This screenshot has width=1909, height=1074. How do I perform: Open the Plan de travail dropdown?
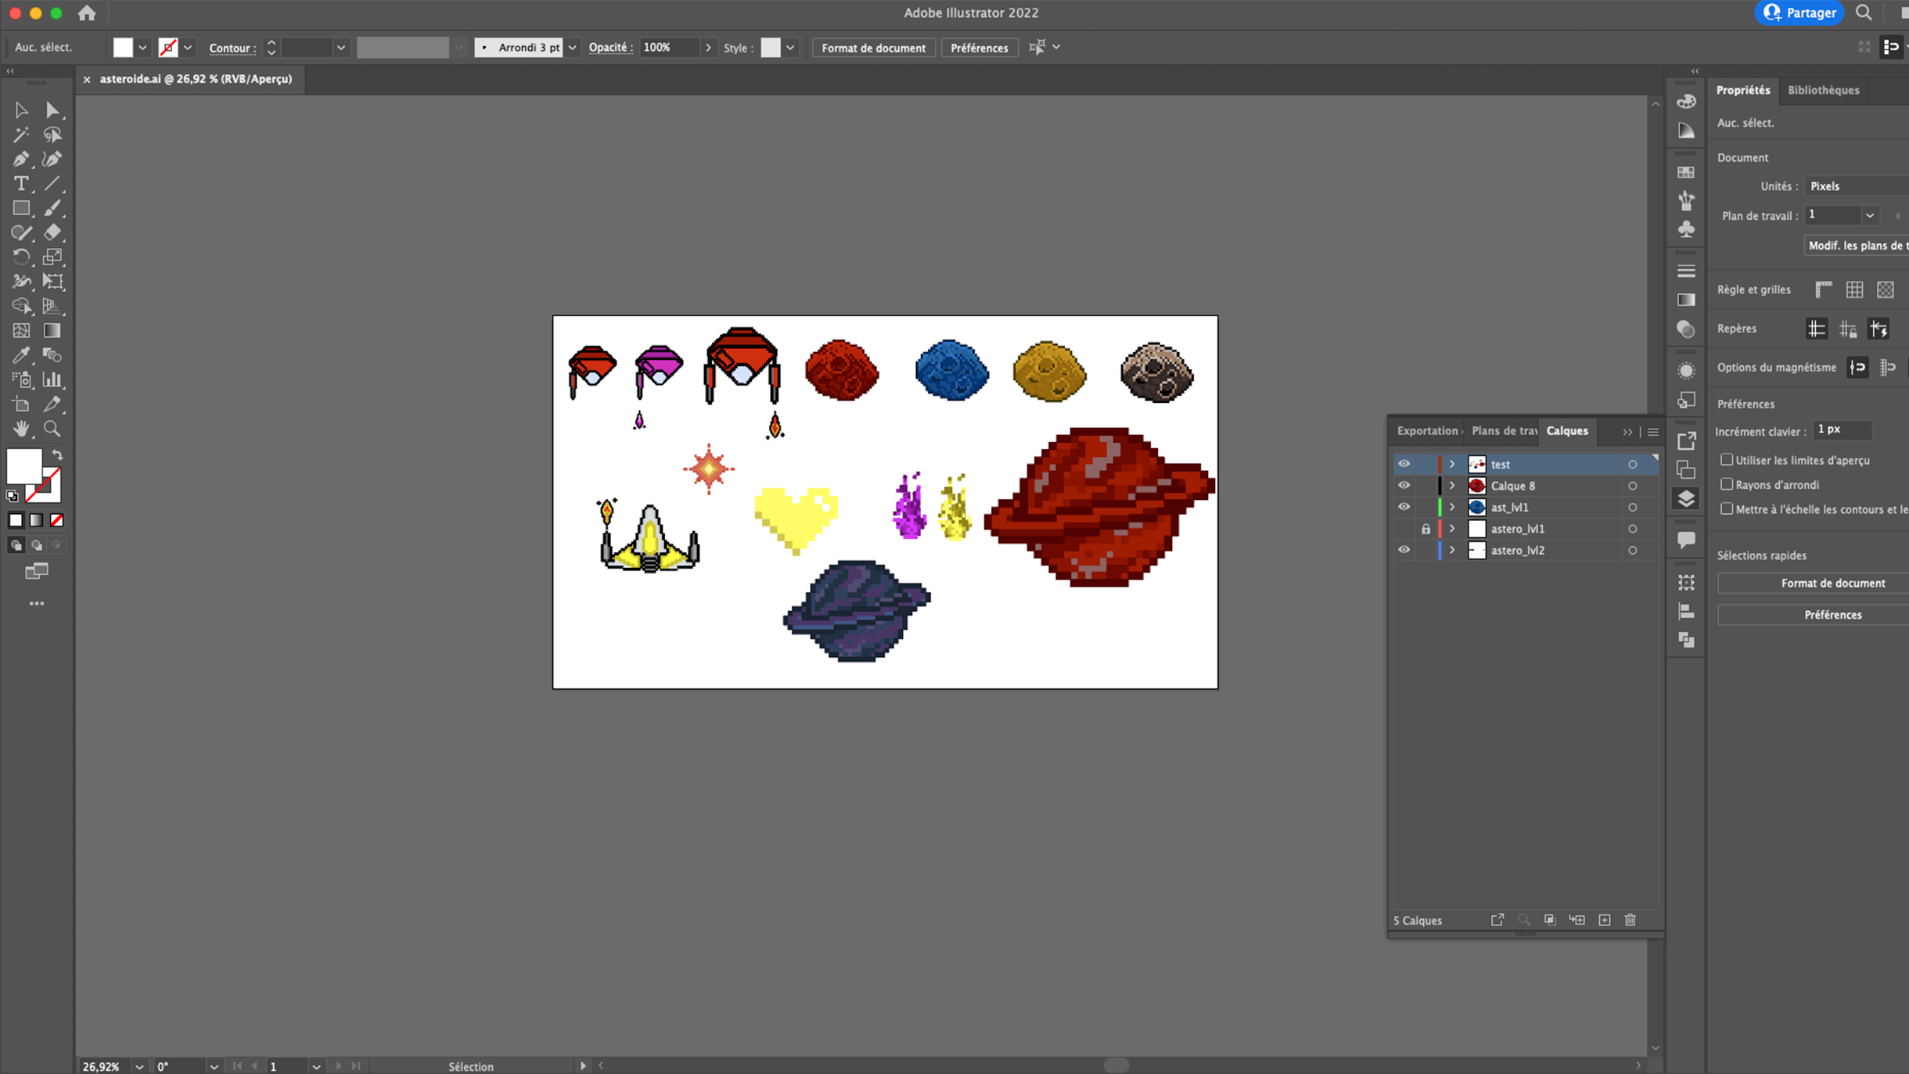coord(1869,215)
